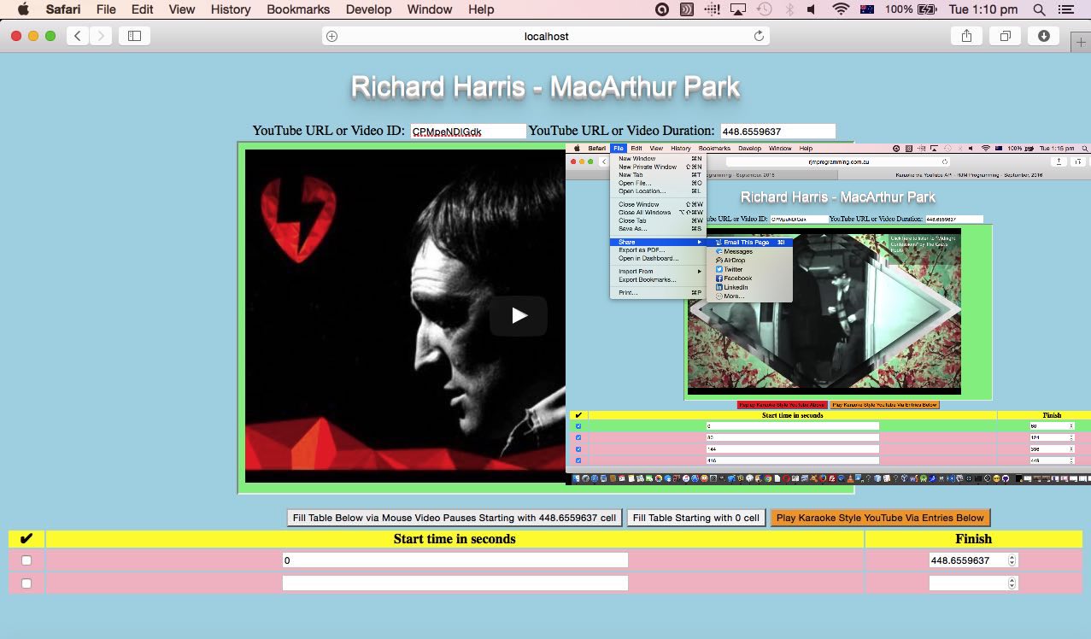This screenshot has width=1091, height=639.
Task: Click the checkmark column header
Action: tap(26, 539)
